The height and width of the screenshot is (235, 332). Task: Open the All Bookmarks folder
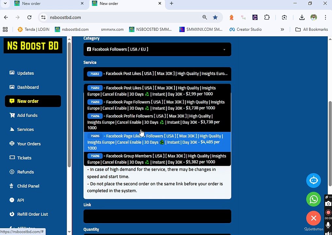(x=311, y=29)
